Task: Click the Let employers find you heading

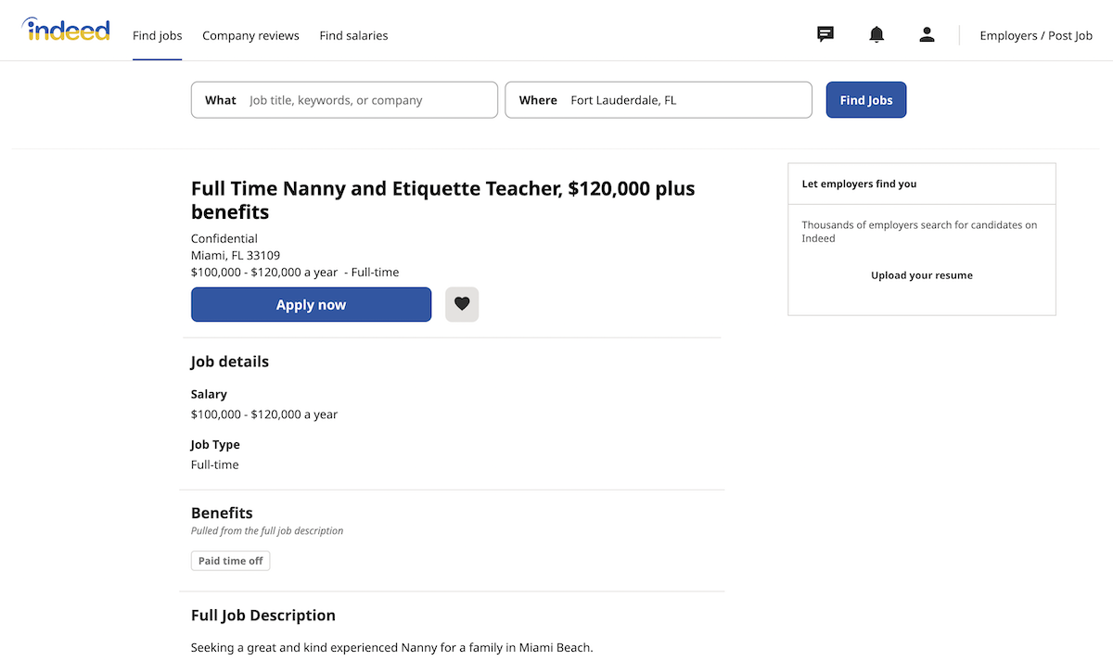Action: pyautogui.click(x=859, y=184)
